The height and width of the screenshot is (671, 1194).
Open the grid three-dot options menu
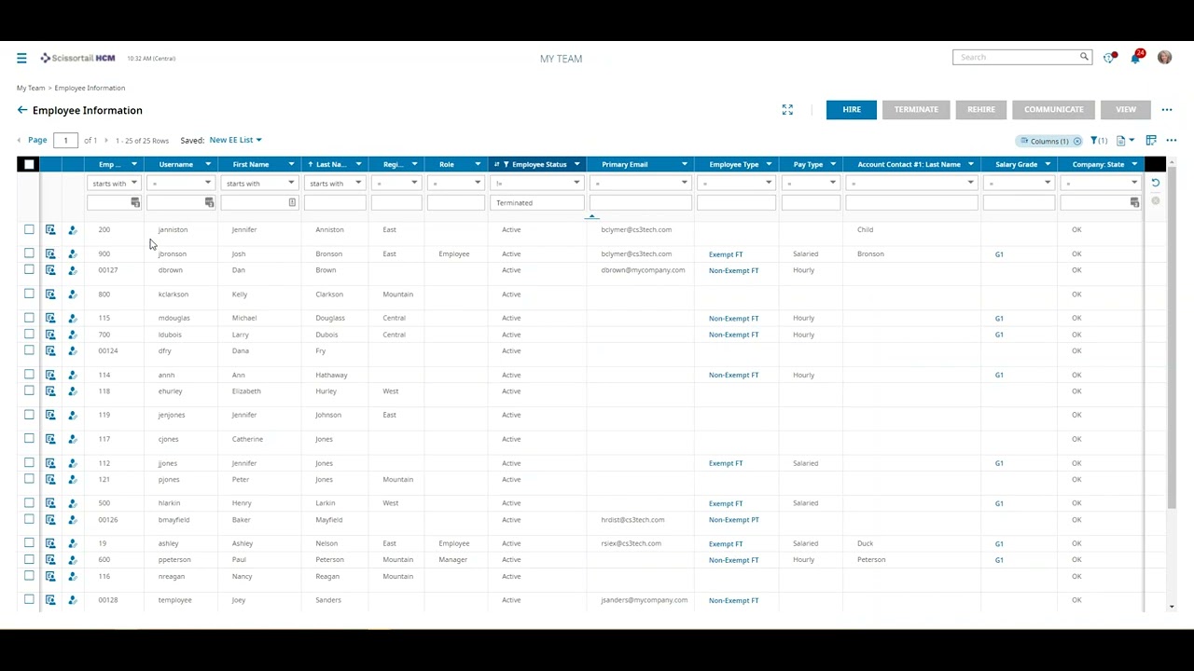tap(1172, 141)
